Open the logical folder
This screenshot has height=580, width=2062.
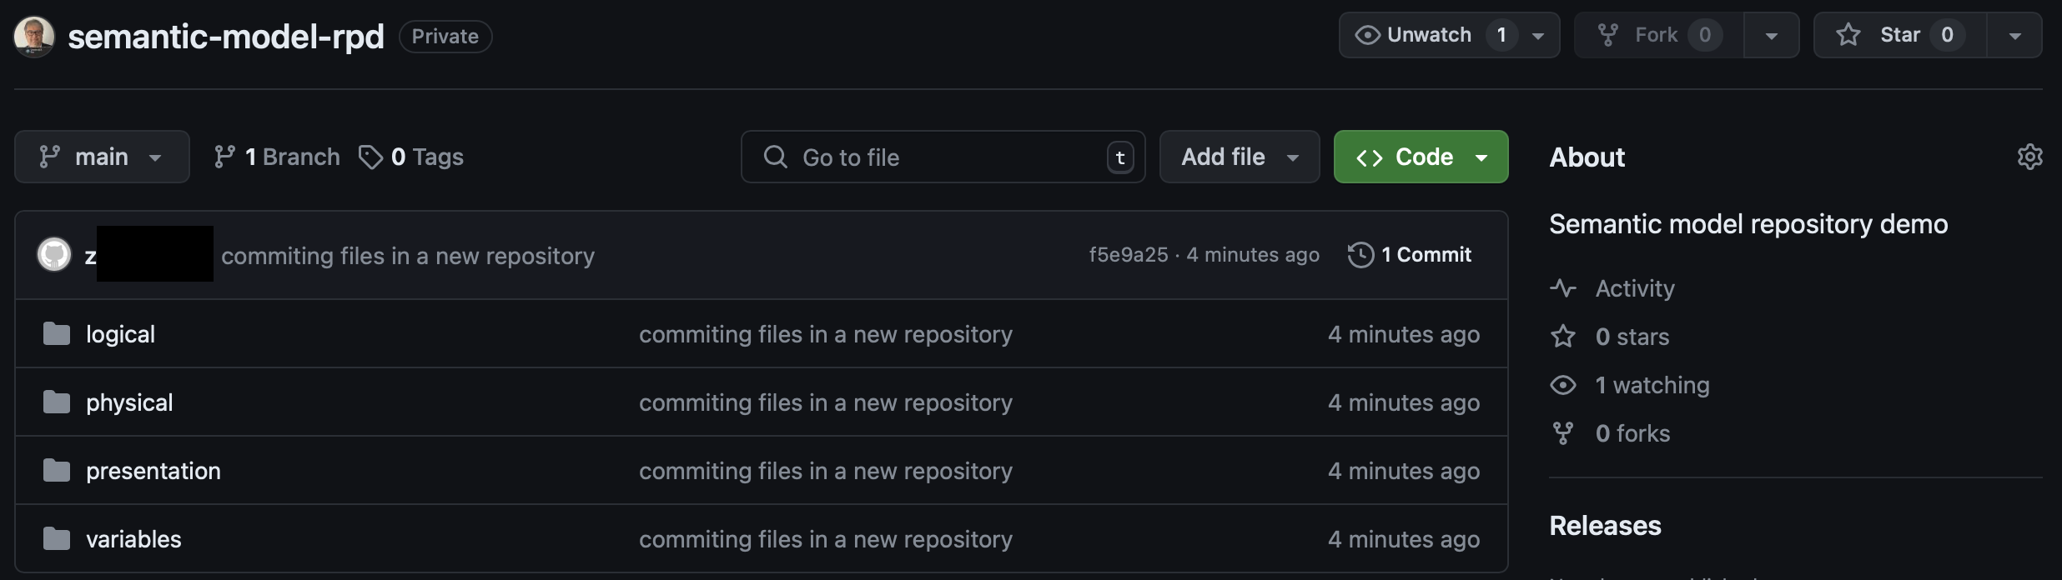[121, 334]
